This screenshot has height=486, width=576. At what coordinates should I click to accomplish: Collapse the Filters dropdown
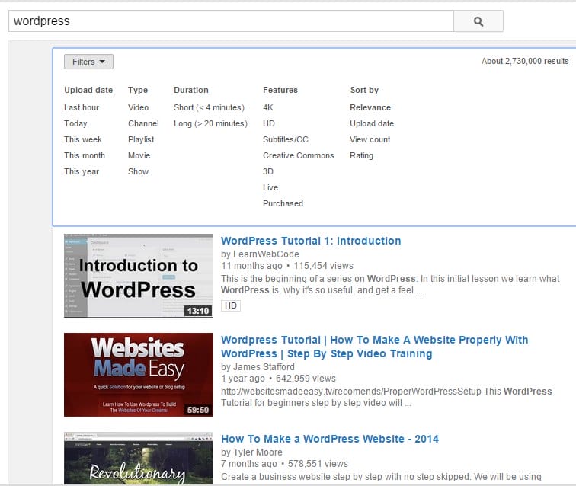coord(88,62)
